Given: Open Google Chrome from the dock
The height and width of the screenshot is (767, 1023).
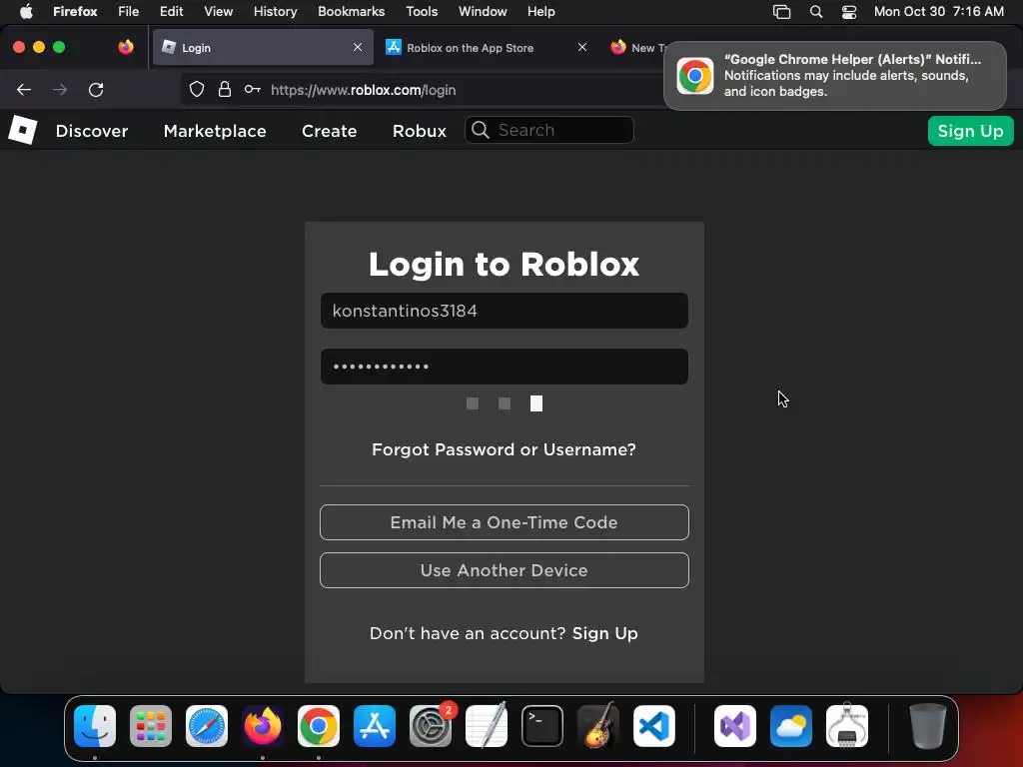Looking at the screenshot, I should pyautogui.click(x=319, y=726).
